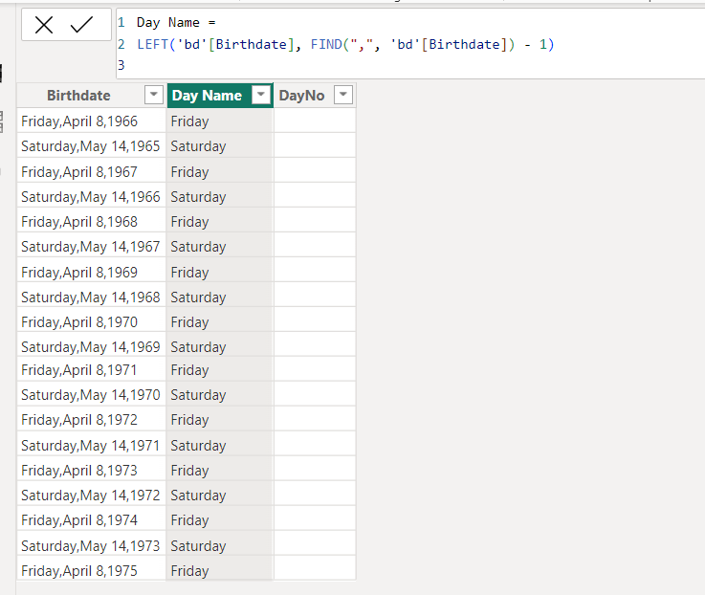Select cell 'Saturday,May 14,1967'
The image size is (705, 595).
[92, 247]
